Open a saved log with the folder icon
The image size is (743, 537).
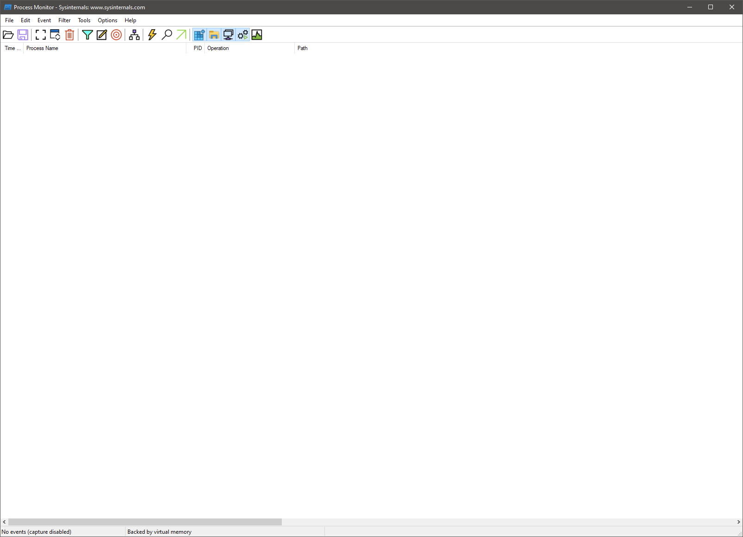click(x=8, y=35)
